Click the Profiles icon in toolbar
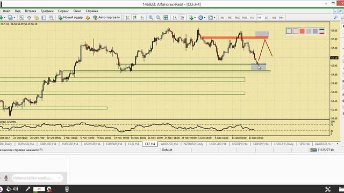344x193 pixels. point(10,18)
